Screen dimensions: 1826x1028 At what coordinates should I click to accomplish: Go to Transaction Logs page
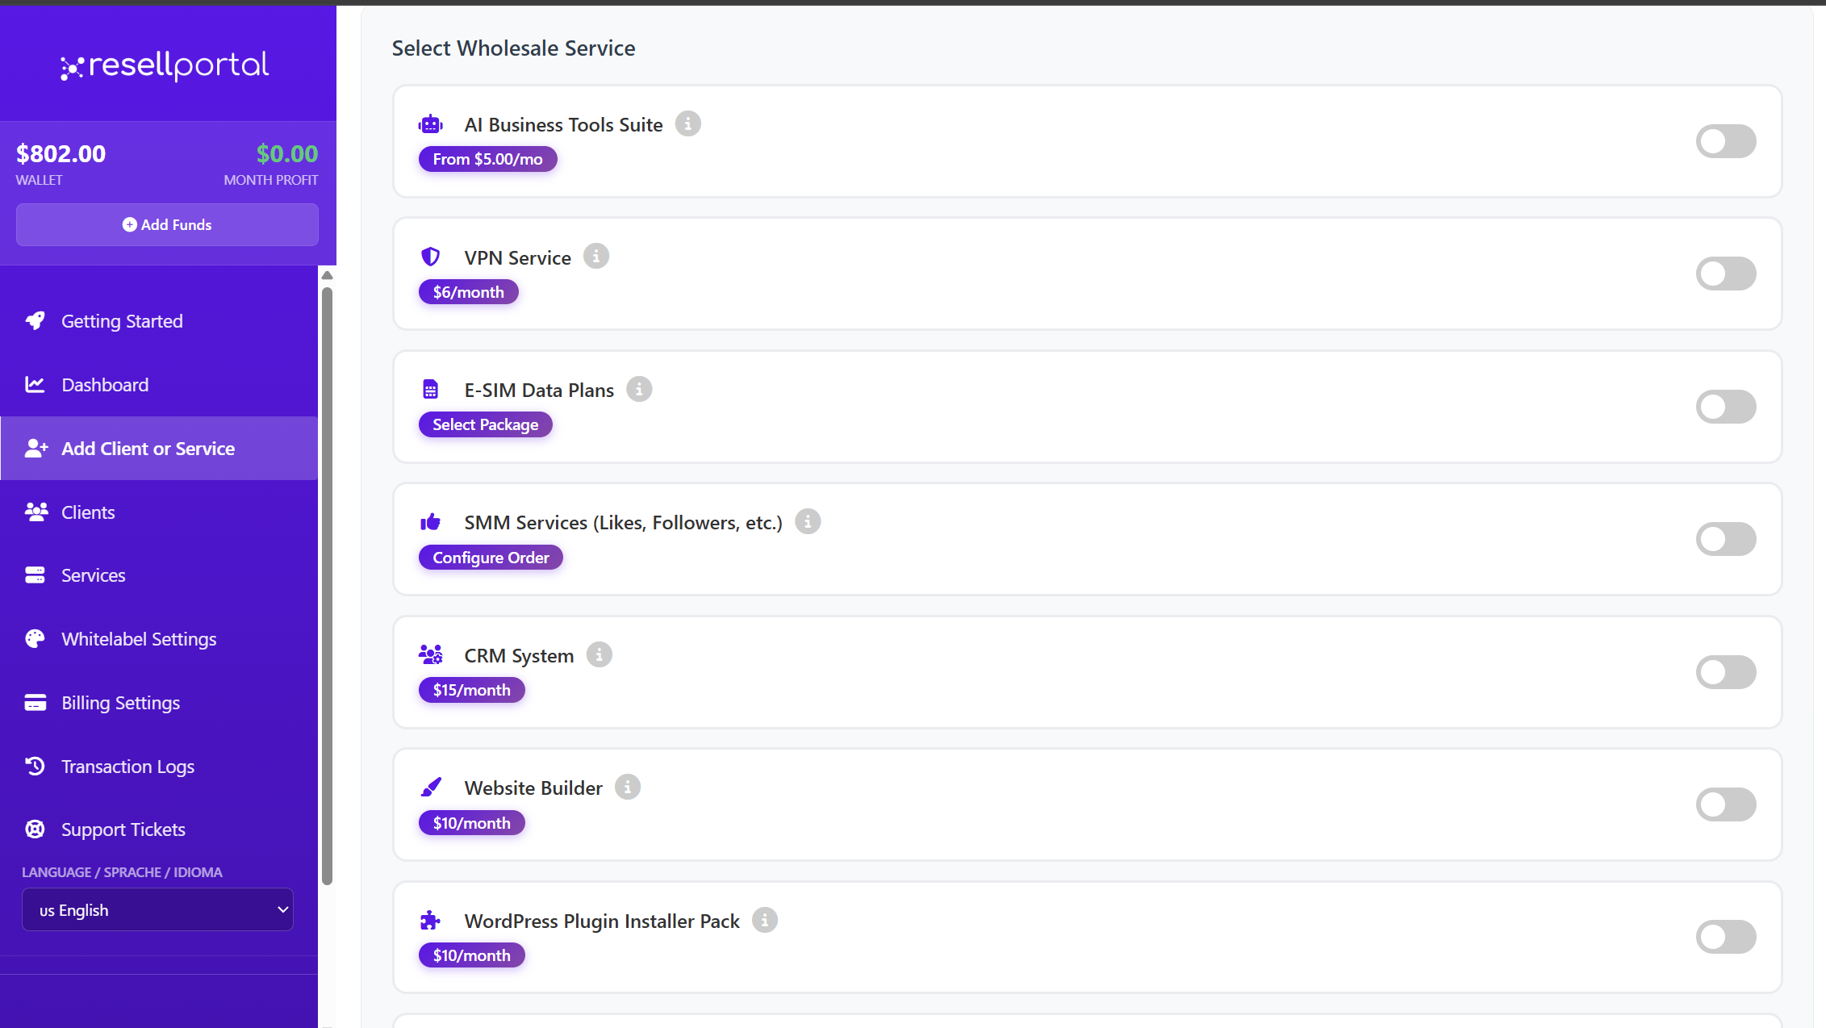[127, 767]
